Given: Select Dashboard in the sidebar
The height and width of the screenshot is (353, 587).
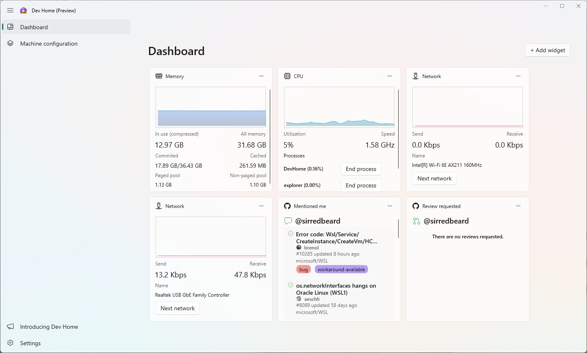Looking at the screenshot, I should point(34,27).
